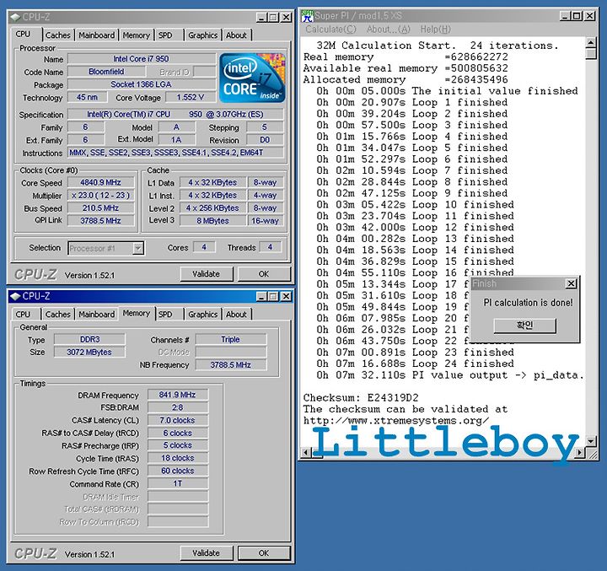Click the 32M Calculation Start line
The image size is (607, 571).
(438, 46)
